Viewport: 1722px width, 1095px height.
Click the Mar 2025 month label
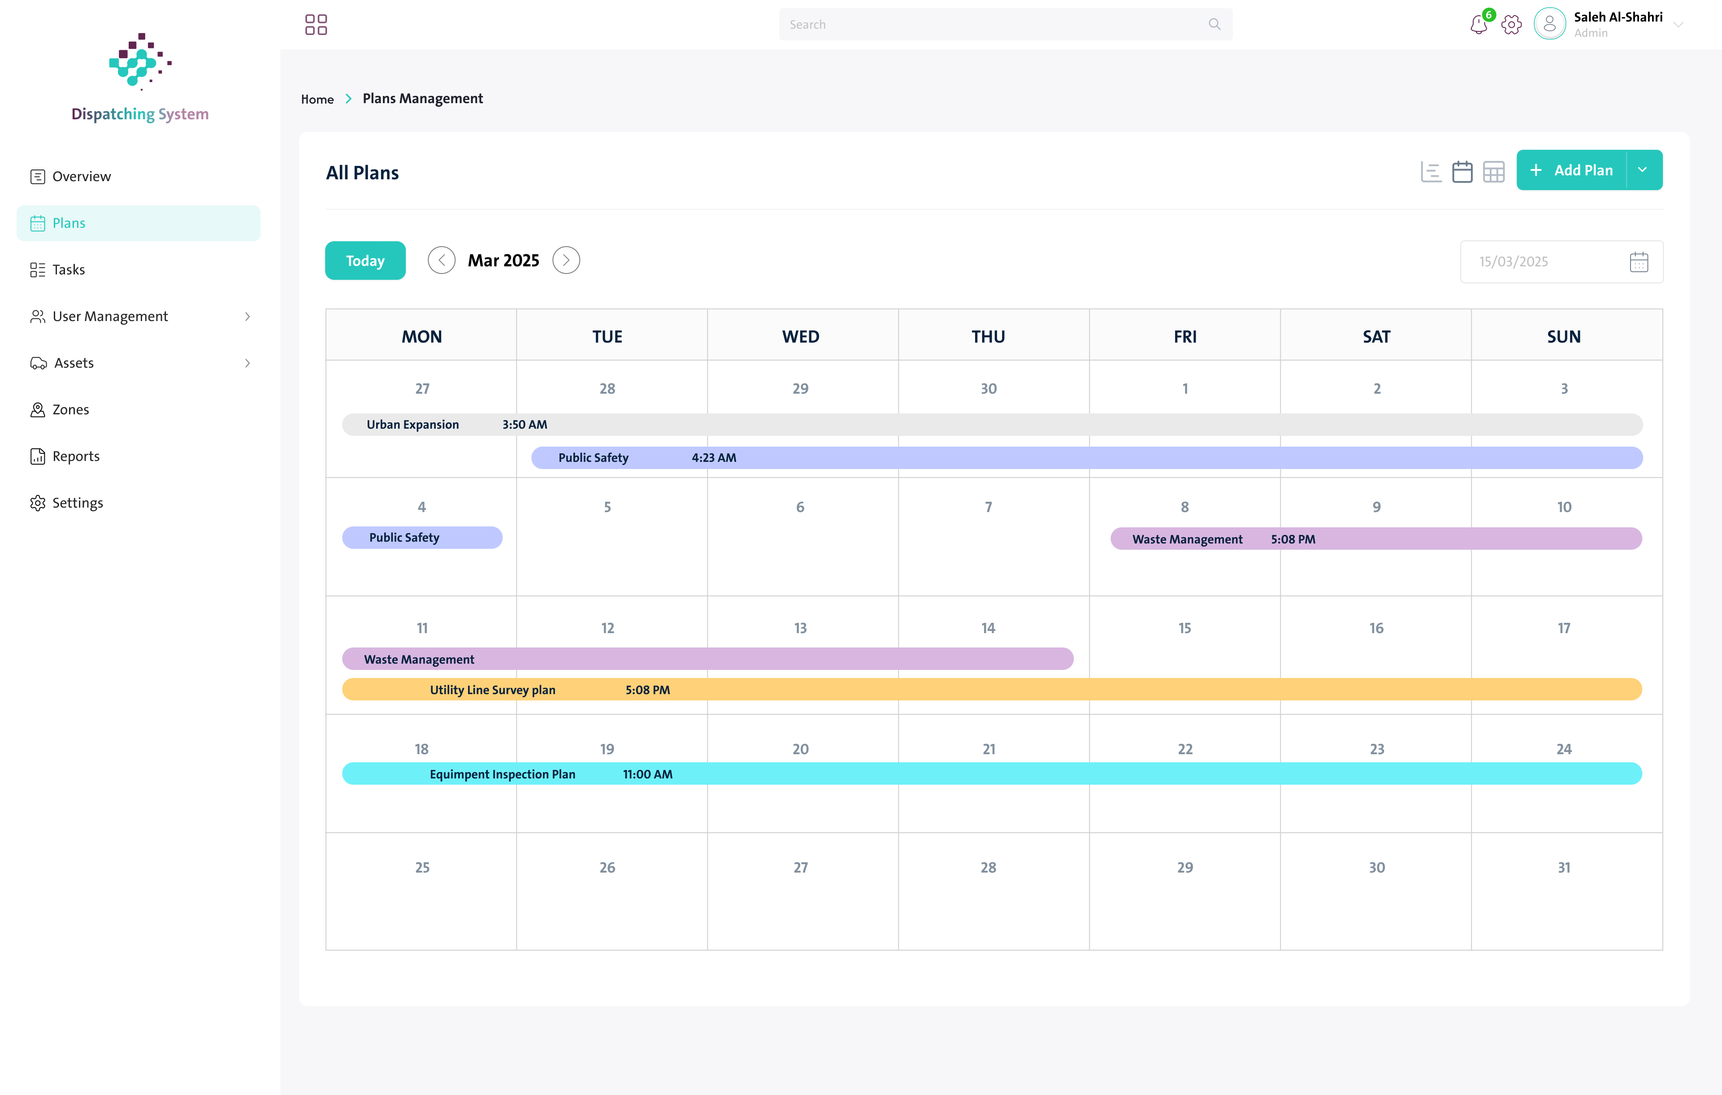[503, 261]
